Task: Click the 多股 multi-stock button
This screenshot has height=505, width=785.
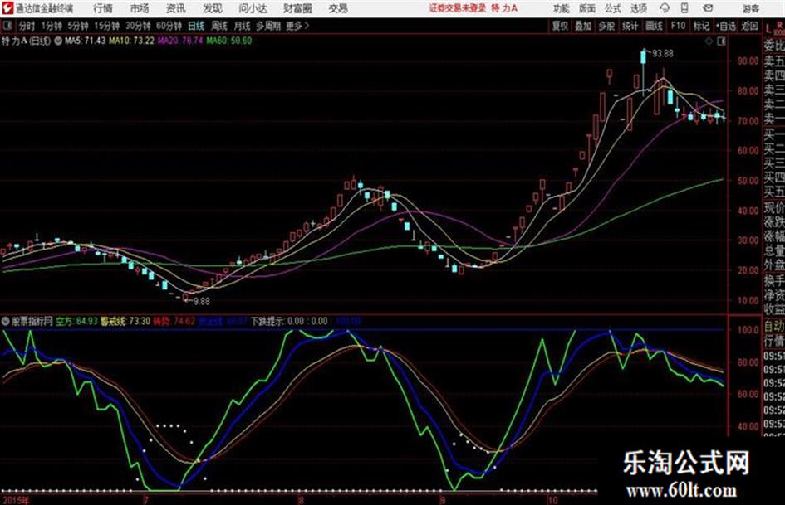Action: point(606,26)
